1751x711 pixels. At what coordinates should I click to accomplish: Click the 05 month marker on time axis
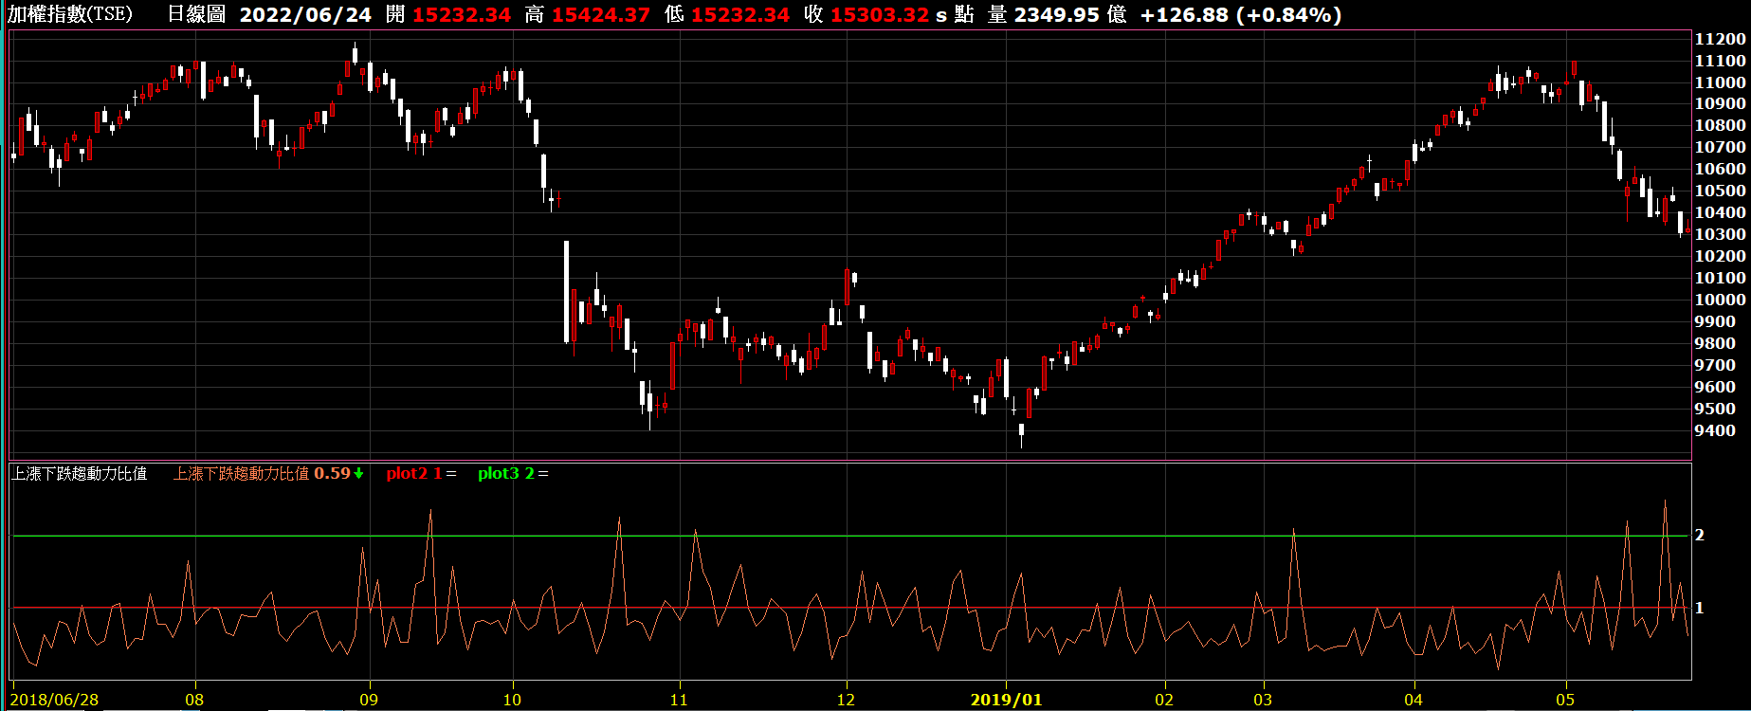1565,700
